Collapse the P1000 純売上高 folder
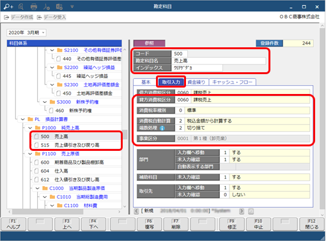 pos(30,128)
